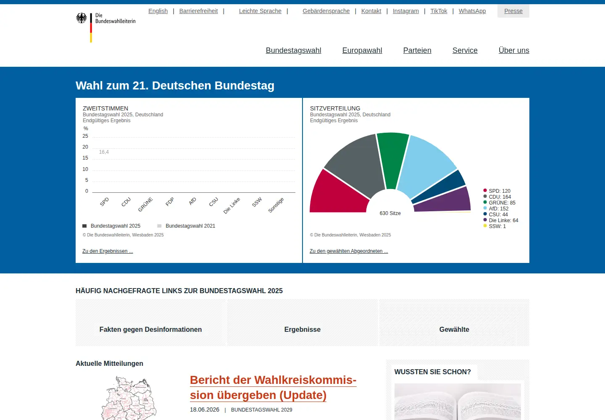Open the Service menu
This screenshot has height=420, width=605.
click(465, 50)
